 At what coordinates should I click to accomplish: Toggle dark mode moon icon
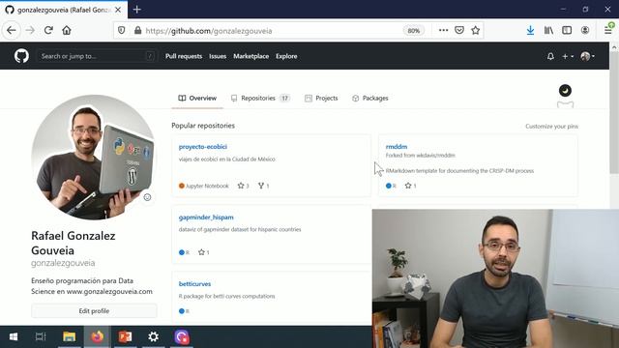[x=565, y=90]
